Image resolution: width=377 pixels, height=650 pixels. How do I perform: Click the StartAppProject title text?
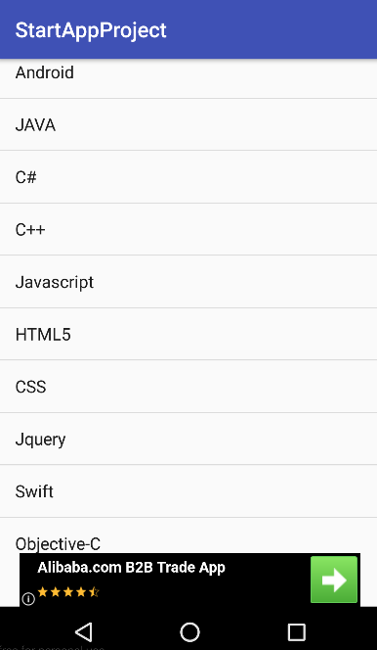click(x=91, y=30)
